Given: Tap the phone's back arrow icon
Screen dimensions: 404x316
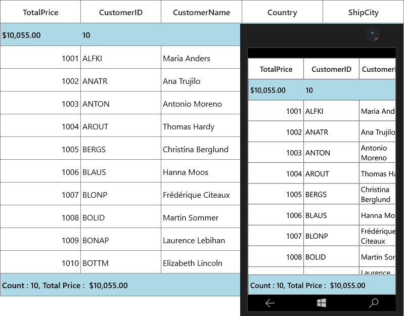Looking at the screenshot, I should pyautogui.click(x=270, y=303).
